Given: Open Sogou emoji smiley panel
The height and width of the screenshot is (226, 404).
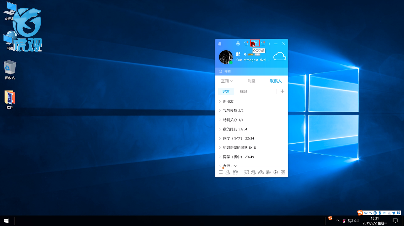Looking at the screenshot, I should coord(375,213).
